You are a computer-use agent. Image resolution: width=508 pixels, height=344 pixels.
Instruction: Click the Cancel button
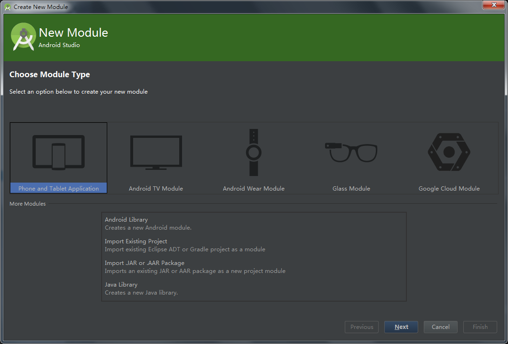click(440, 327)
